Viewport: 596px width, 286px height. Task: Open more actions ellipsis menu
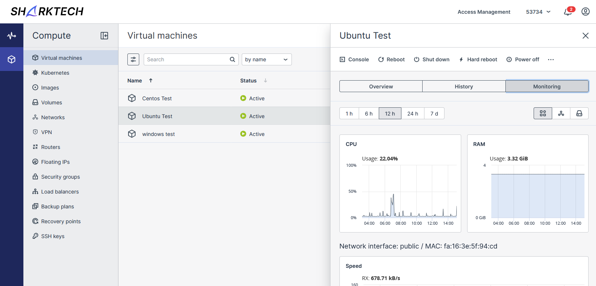coord(551,59)
